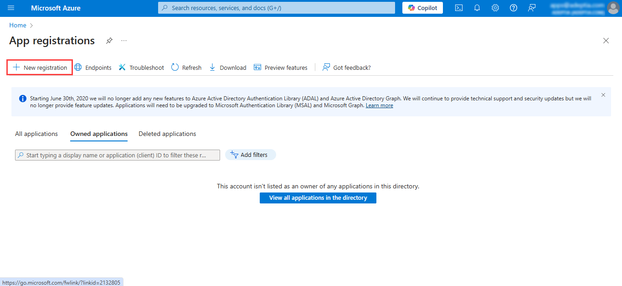
Task: Open the Troubleshoot tool
Action: click(141, 68)
